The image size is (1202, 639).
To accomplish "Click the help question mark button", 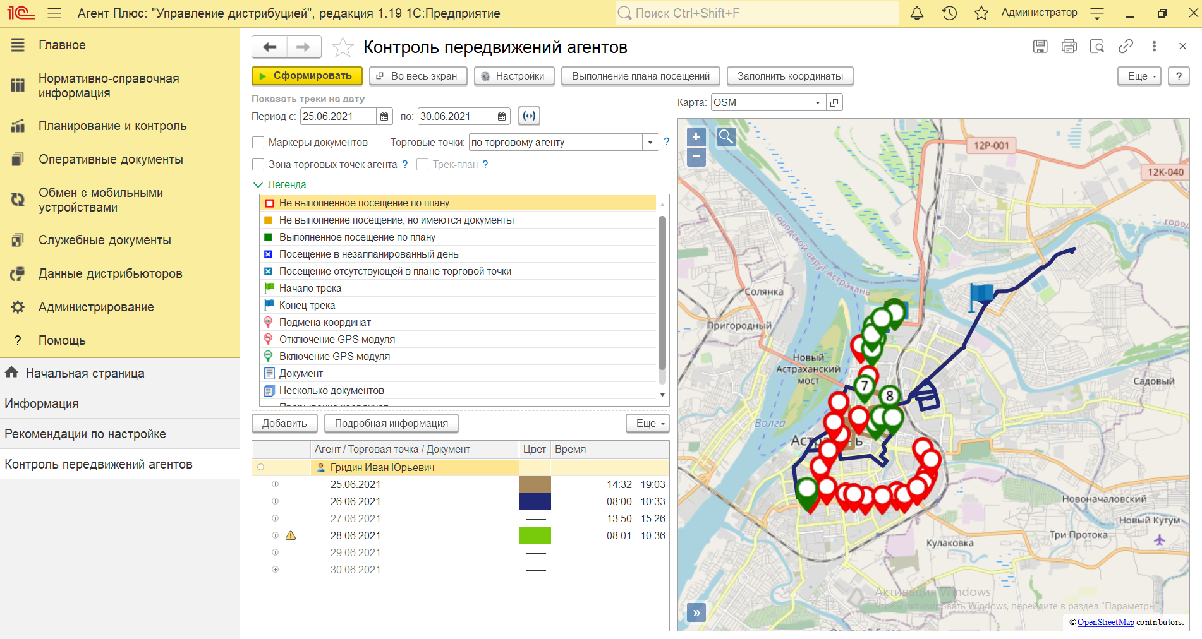I will pyautogui.click(x=1179, y=76).
